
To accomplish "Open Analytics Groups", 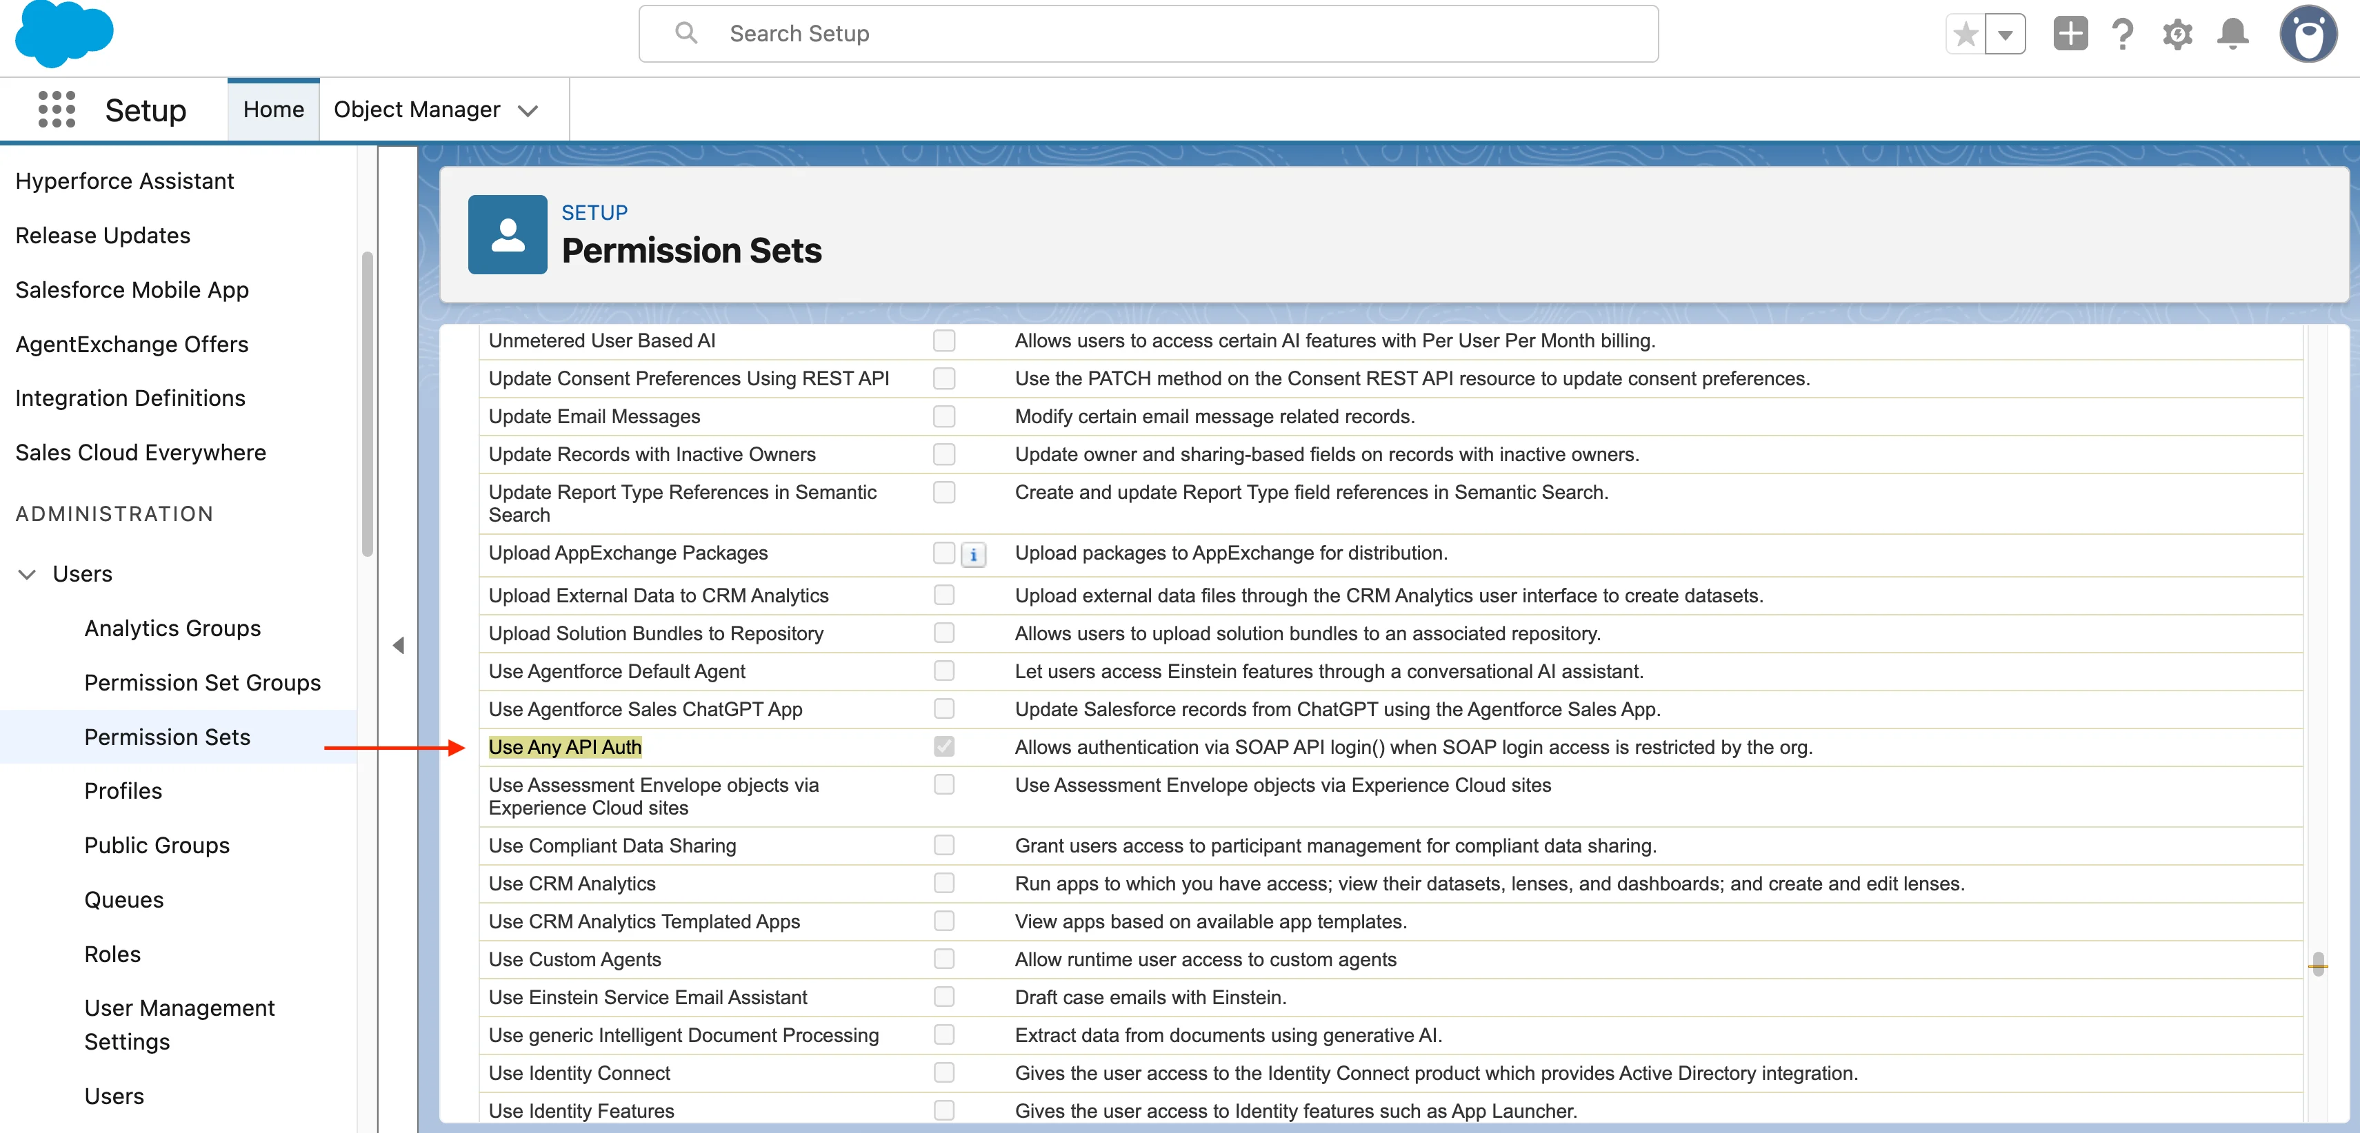I will pyautogui.click(x=172, y=629).
